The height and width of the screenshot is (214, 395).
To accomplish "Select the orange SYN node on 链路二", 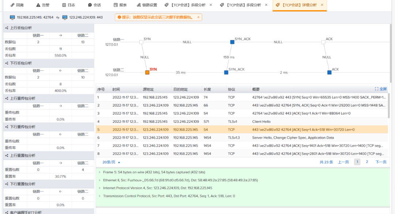I will (147, 72).
